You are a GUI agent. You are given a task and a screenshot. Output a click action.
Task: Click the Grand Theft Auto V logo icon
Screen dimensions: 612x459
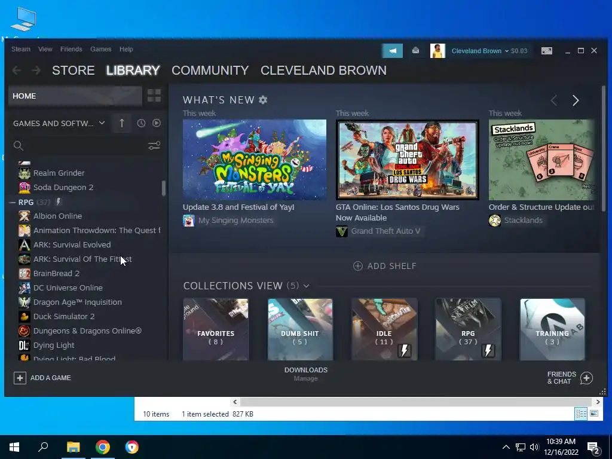coord(341,231)
